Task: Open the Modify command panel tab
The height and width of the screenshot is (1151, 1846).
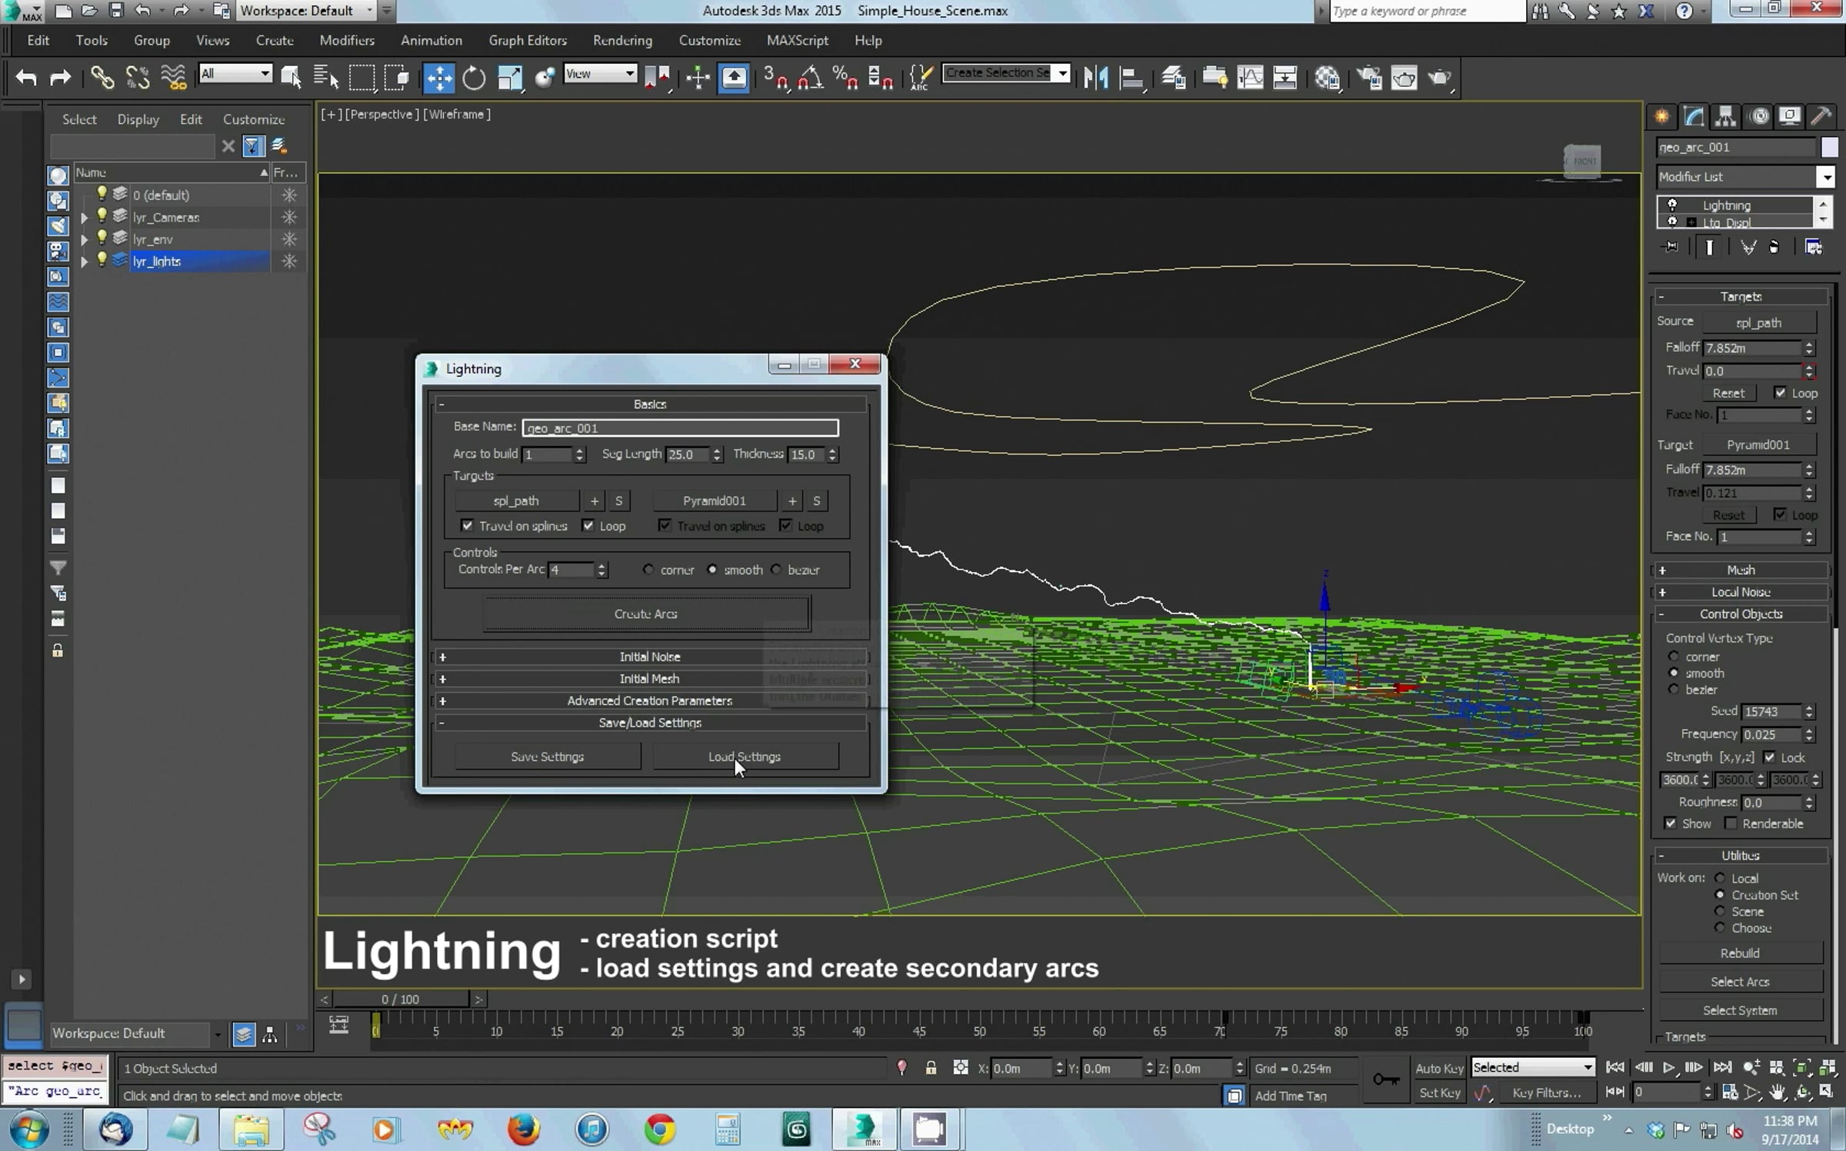Action: (x=1694, y=116)
